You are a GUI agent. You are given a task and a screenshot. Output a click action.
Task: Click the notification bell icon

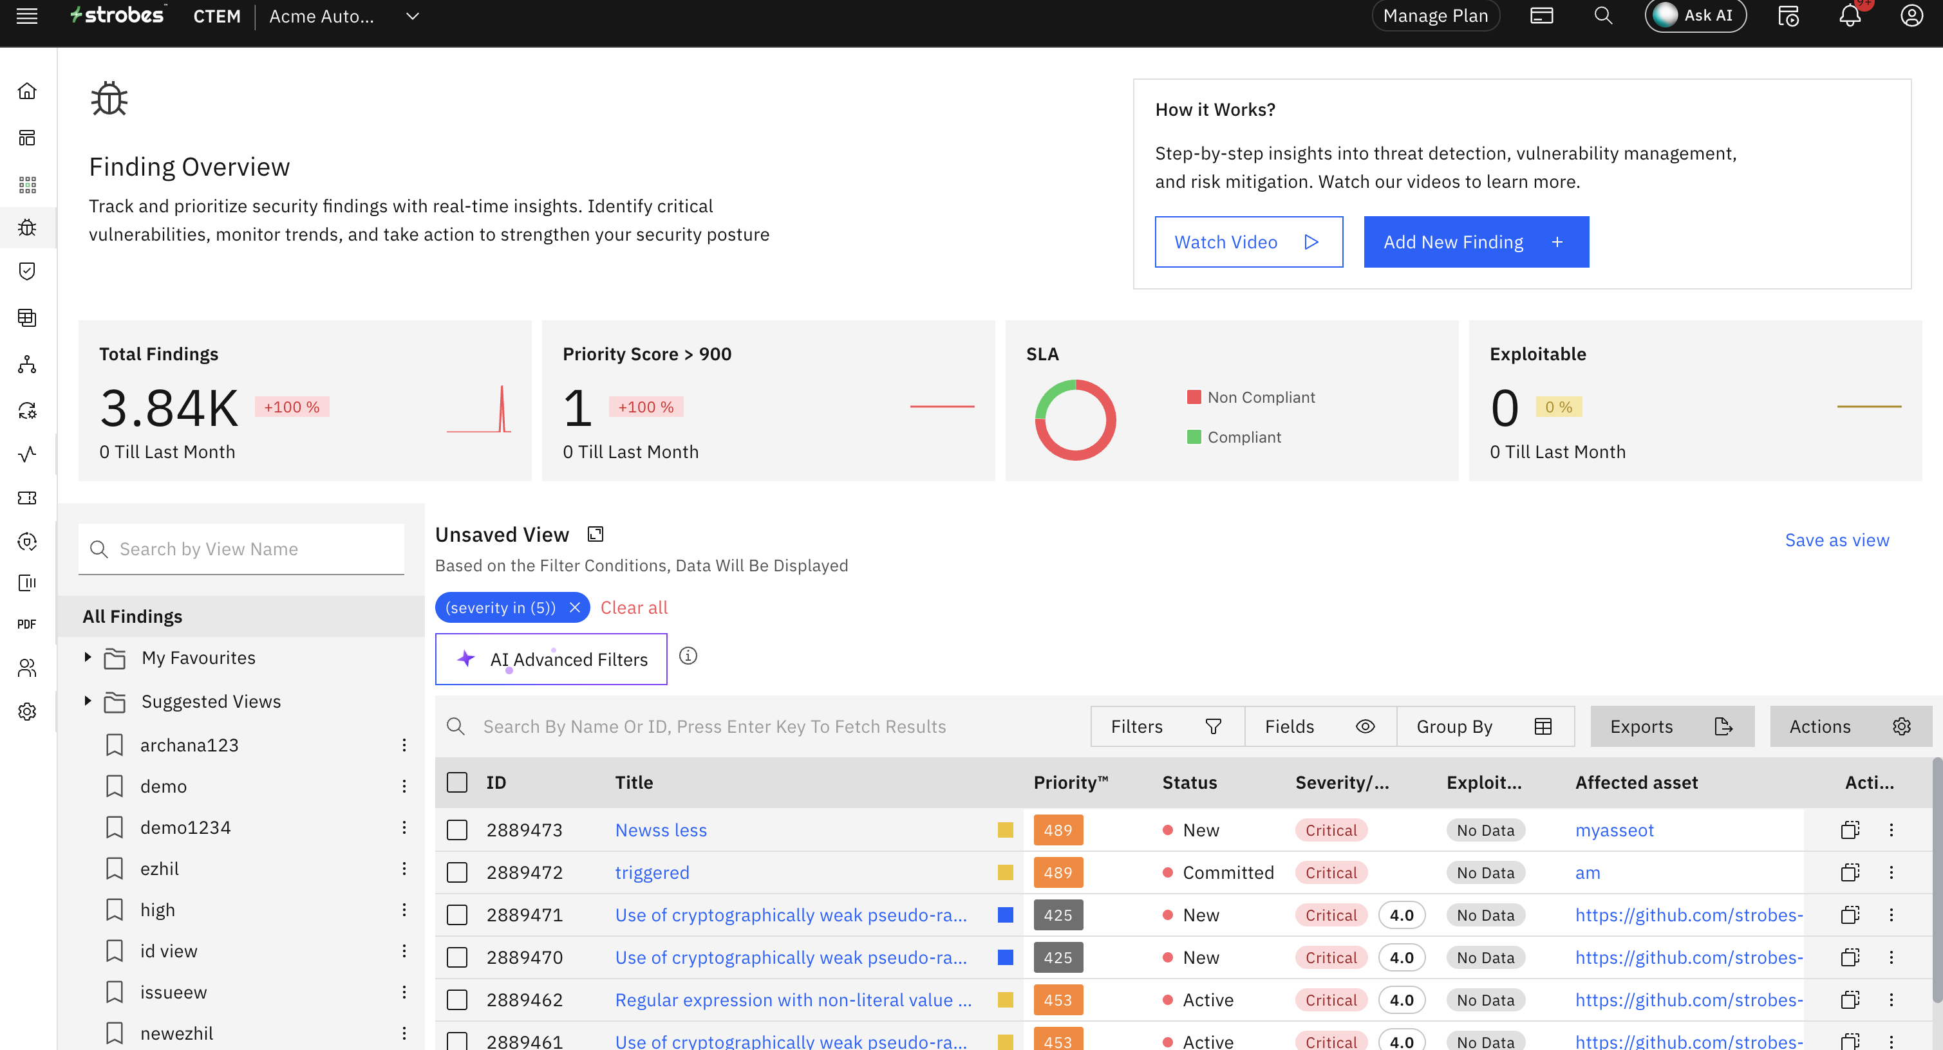1850,16
